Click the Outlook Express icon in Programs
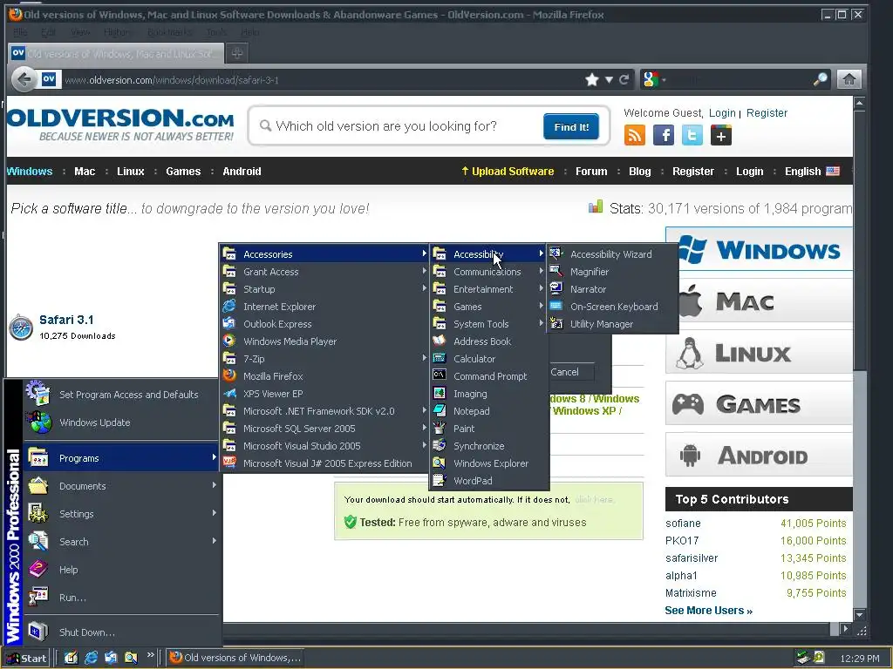The width and height of the screenshot is (893, 669). click(x=229, y=323)
